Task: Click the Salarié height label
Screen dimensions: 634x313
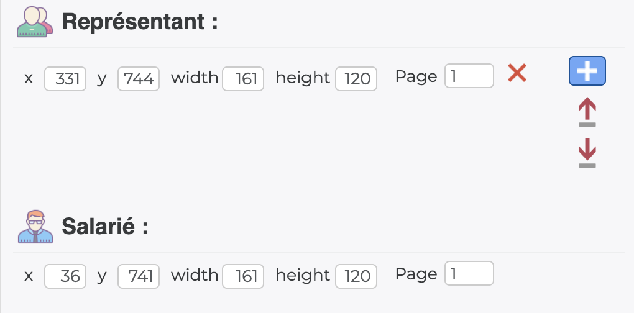Action: point(303,274)
